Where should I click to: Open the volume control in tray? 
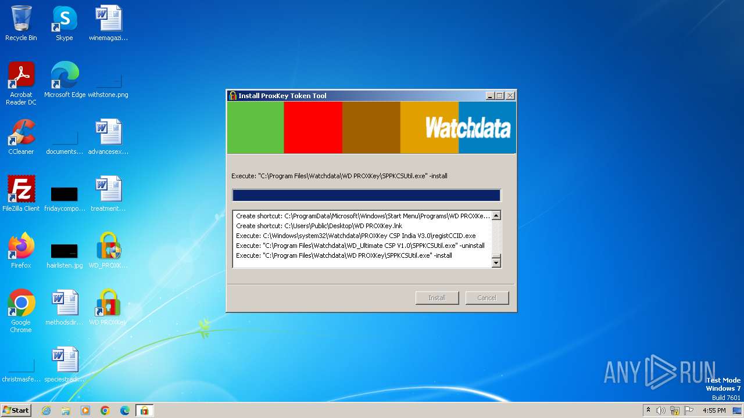tap(661, 410)
